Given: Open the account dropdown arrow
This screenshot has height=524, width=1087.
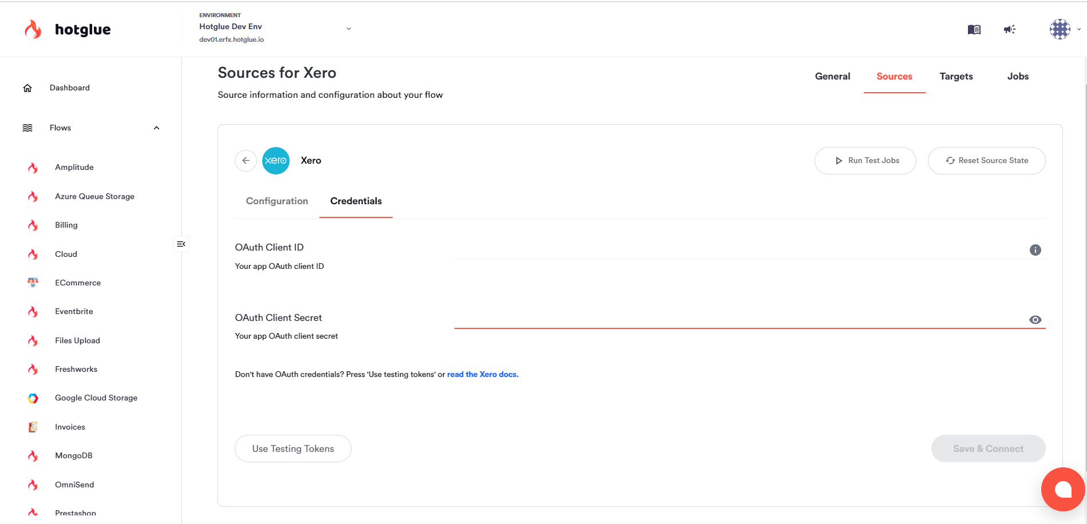Looking at the screenshot, I should point(1079,29).
